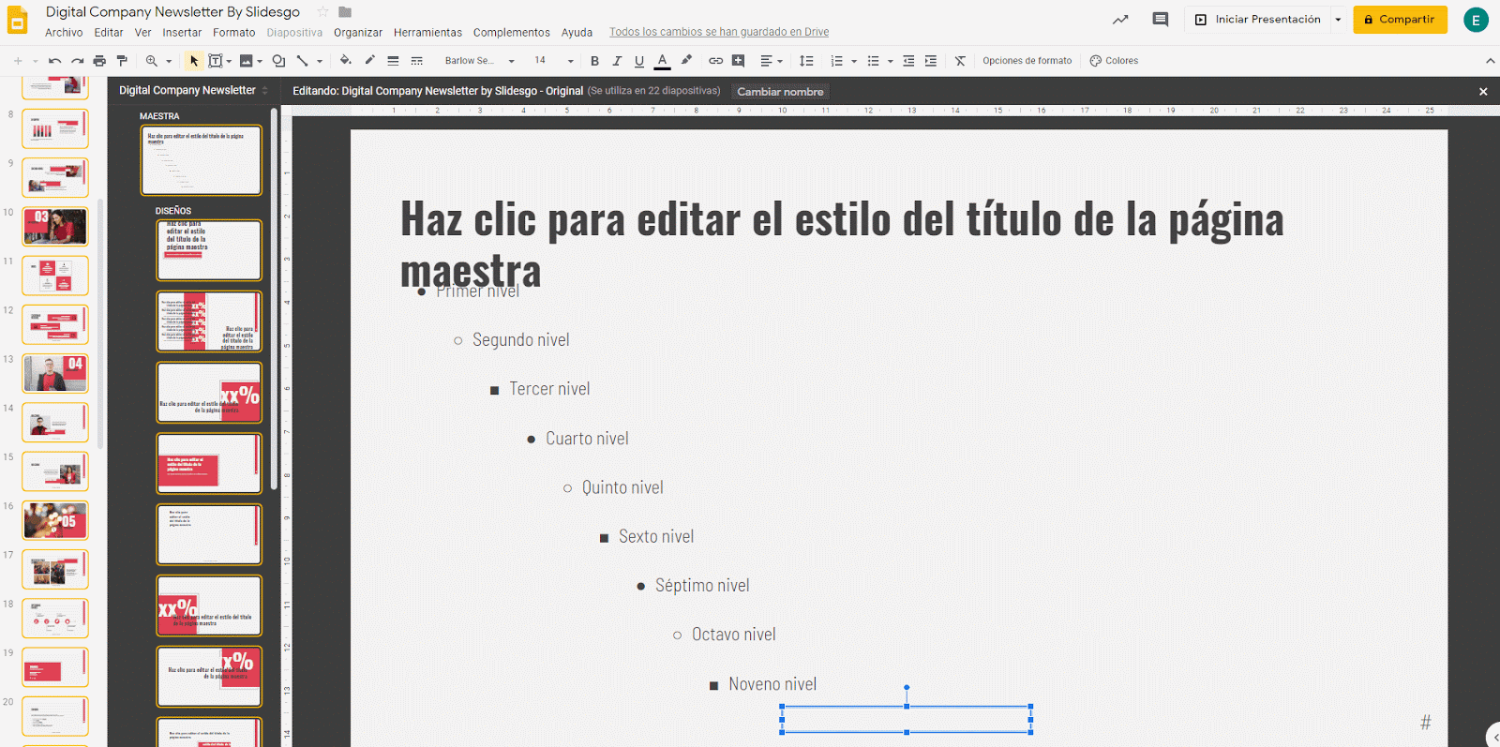Open the font size 14 dropdown

pyautogui.click(x=553, y=61)
